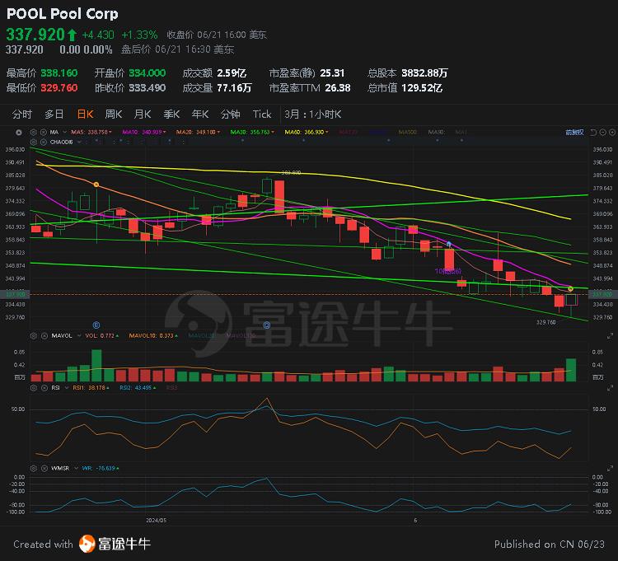Click the orange circle marker on MA20 line
This screenshot has width=618, height=561.
[x=96, y=185]
